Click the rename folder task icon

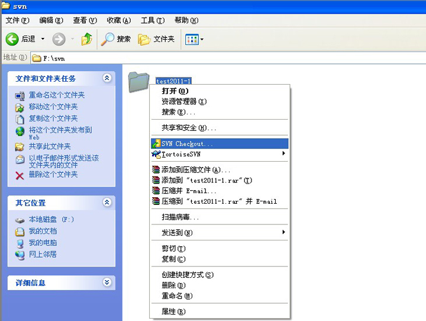[x=20, y=96]
